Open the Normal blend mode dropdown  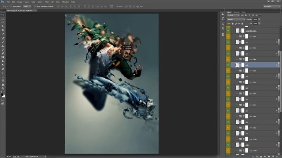[x=236, y=19]
